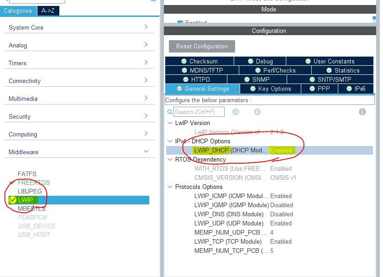Click the HTTPD tab check icon
The image size is (383, 277).
point(186,79)
